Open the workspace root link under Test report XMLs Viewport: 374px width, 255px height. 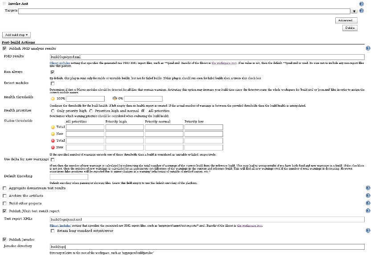tap(249, 226)
